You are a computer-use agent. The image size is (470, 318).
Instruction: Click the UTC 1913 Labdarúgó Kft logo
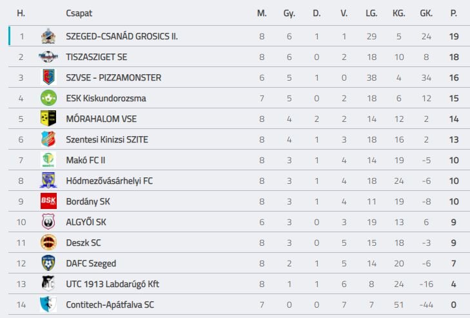point(48,284)
